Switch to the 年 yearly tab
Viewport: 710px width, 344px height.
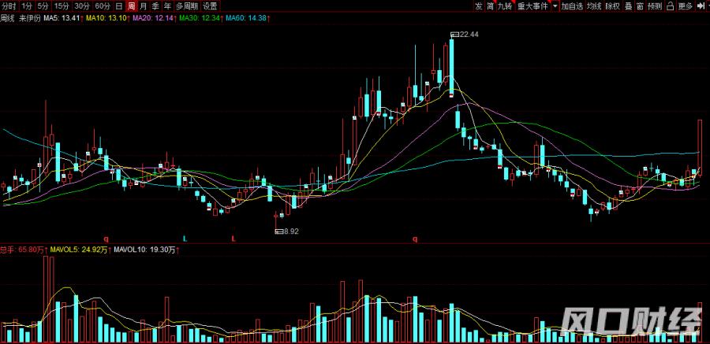click(167, 6)
